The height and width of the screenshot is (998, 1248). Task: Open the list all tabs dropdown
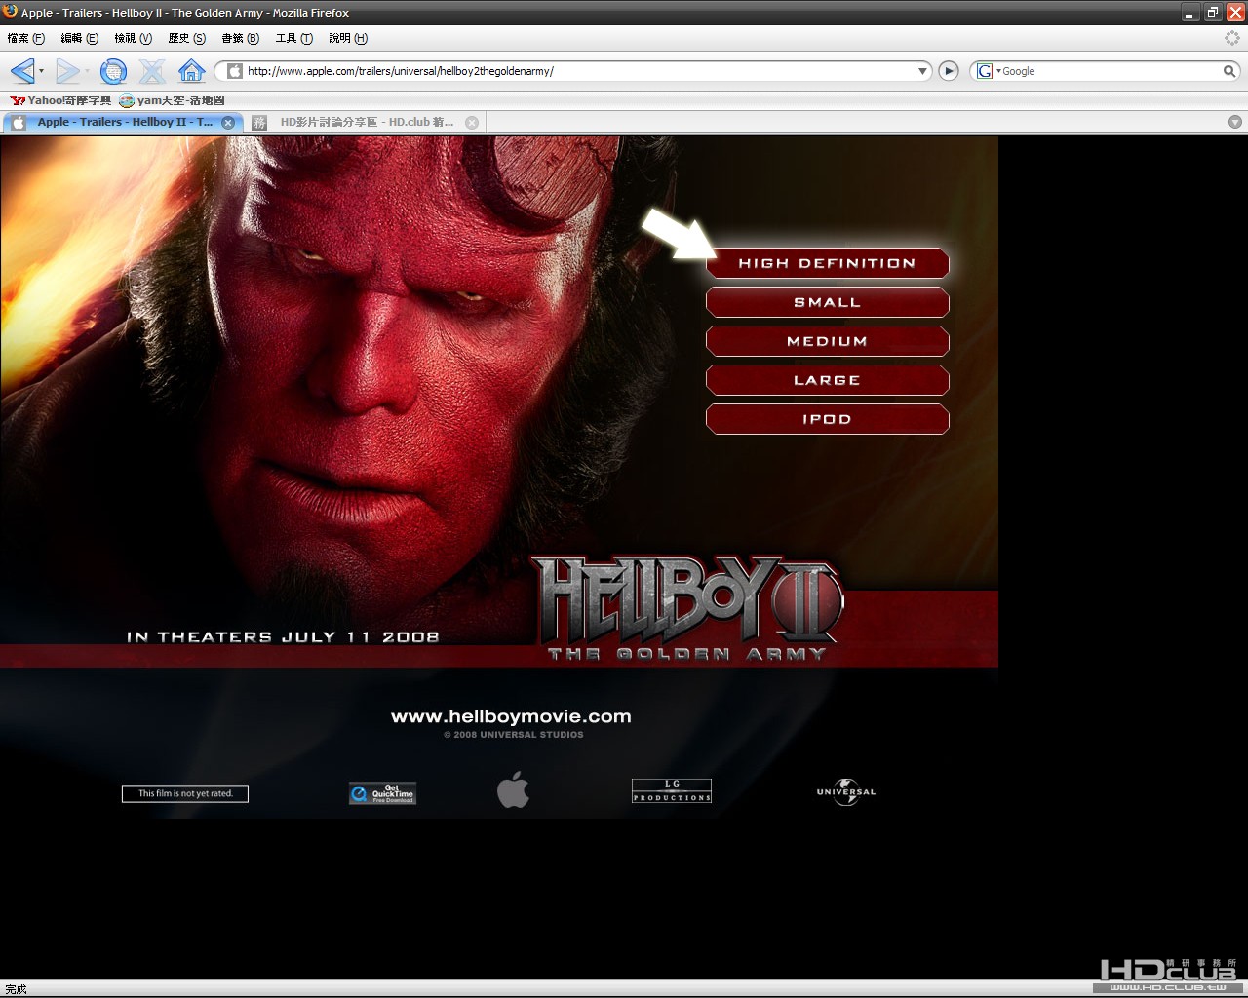(1235, 122)
